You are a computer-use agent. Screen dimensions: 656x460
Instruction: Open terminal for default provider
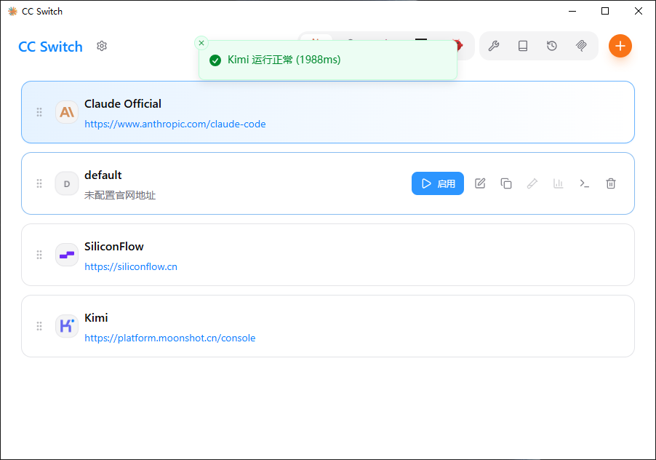(x=585, y=183)
